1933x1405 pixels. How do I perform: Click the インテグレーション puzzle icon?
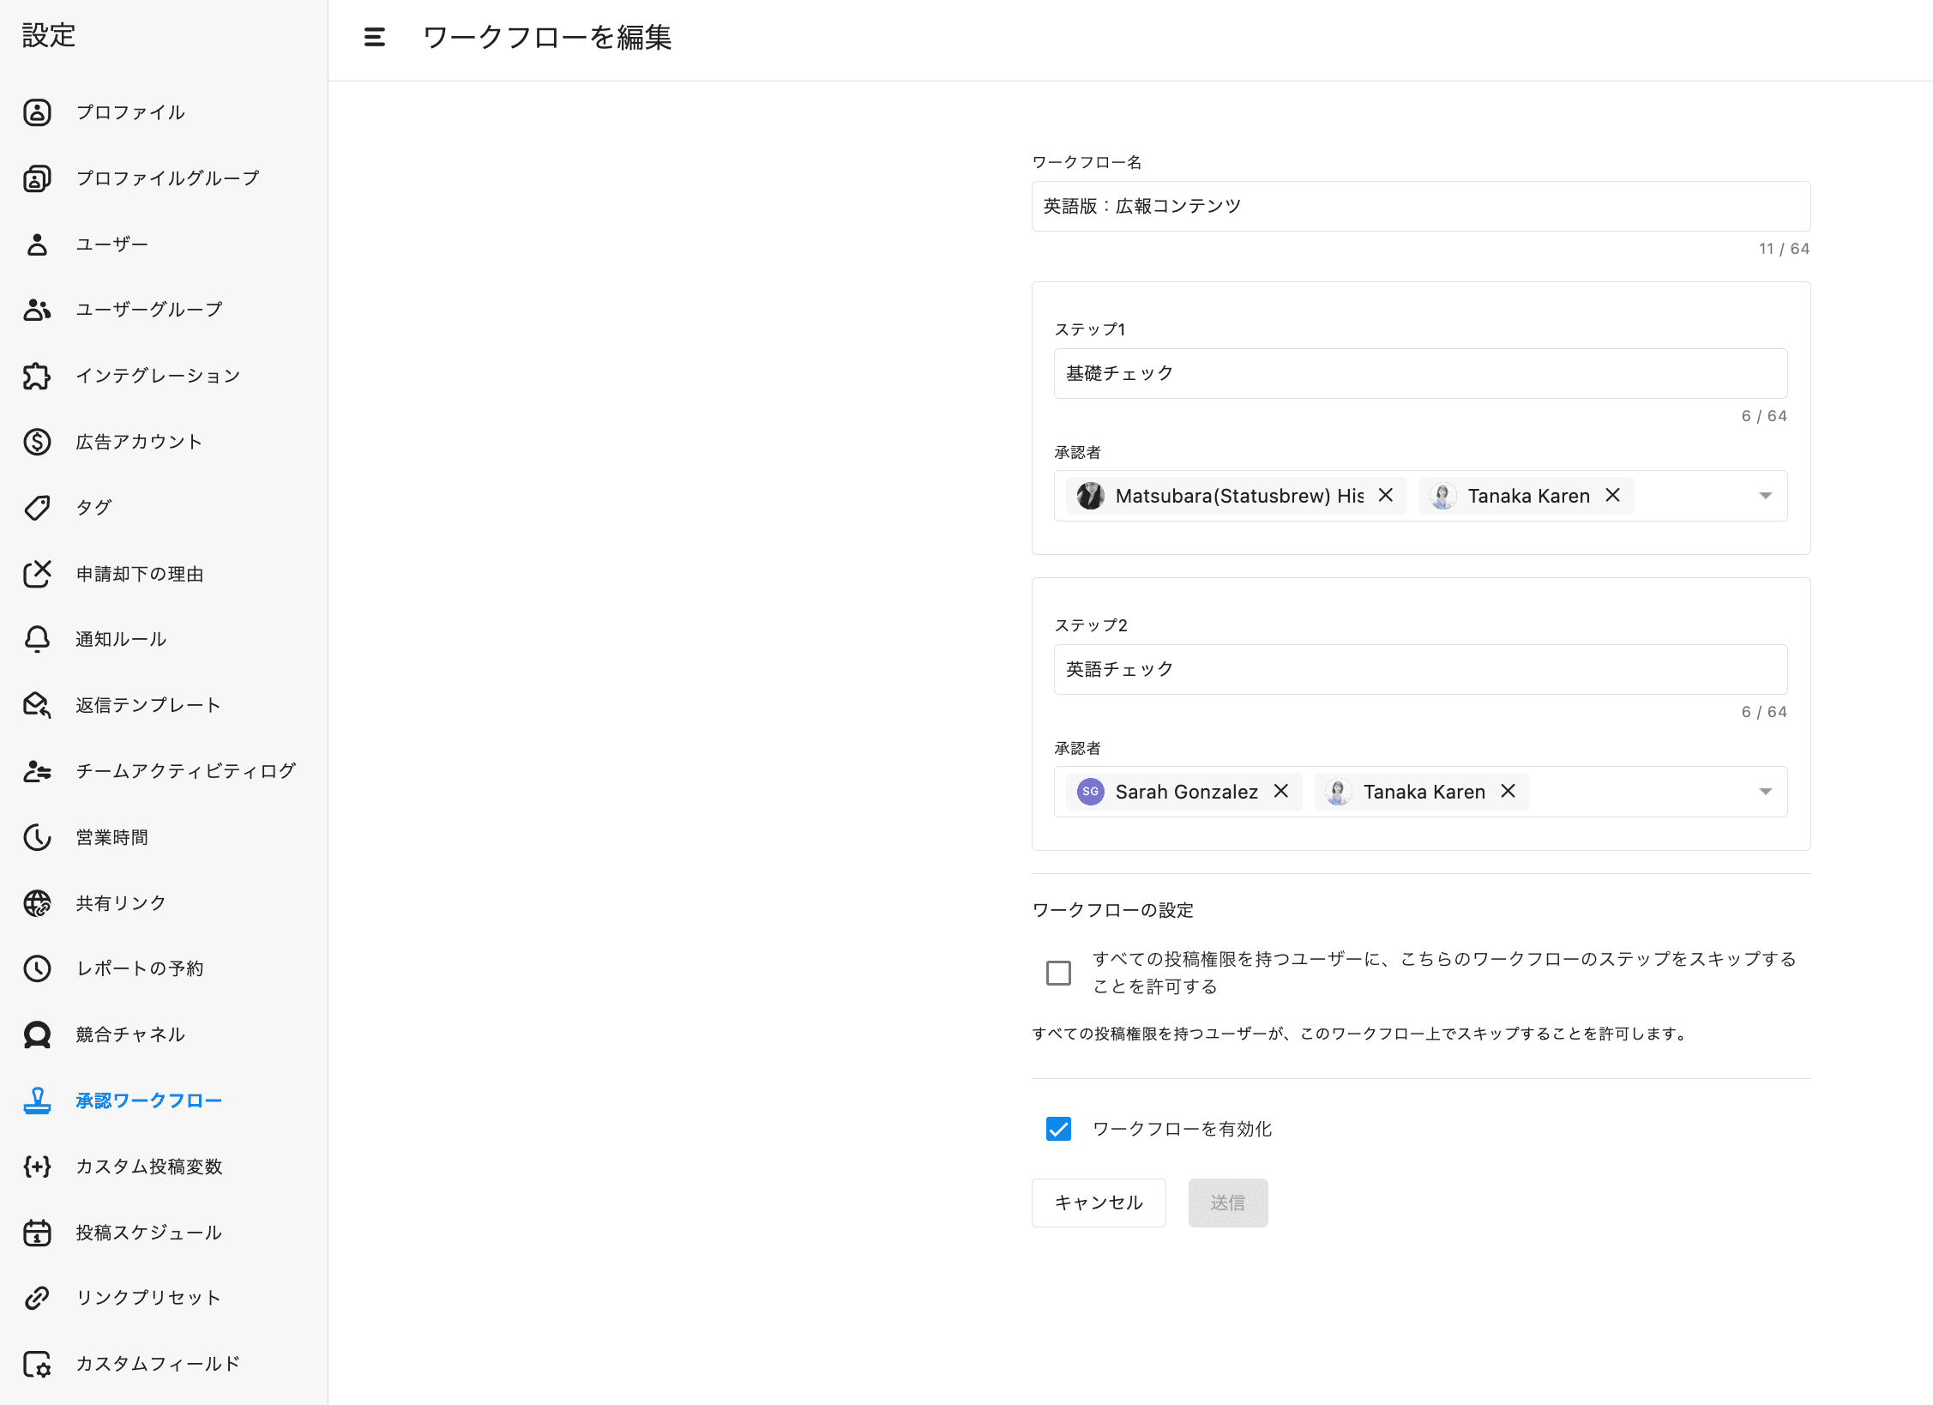(37, 376)
